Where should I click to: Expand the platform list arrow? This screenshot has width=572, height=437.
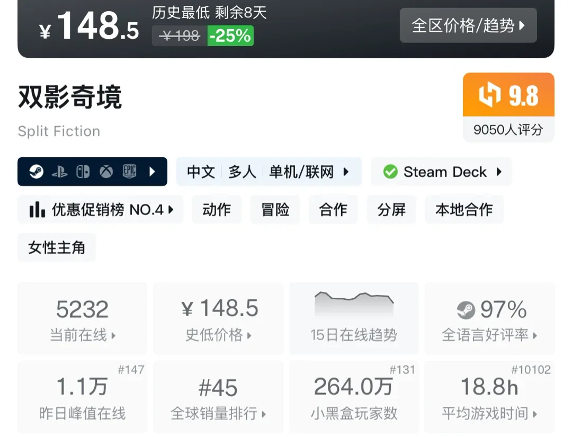point(153,172)
